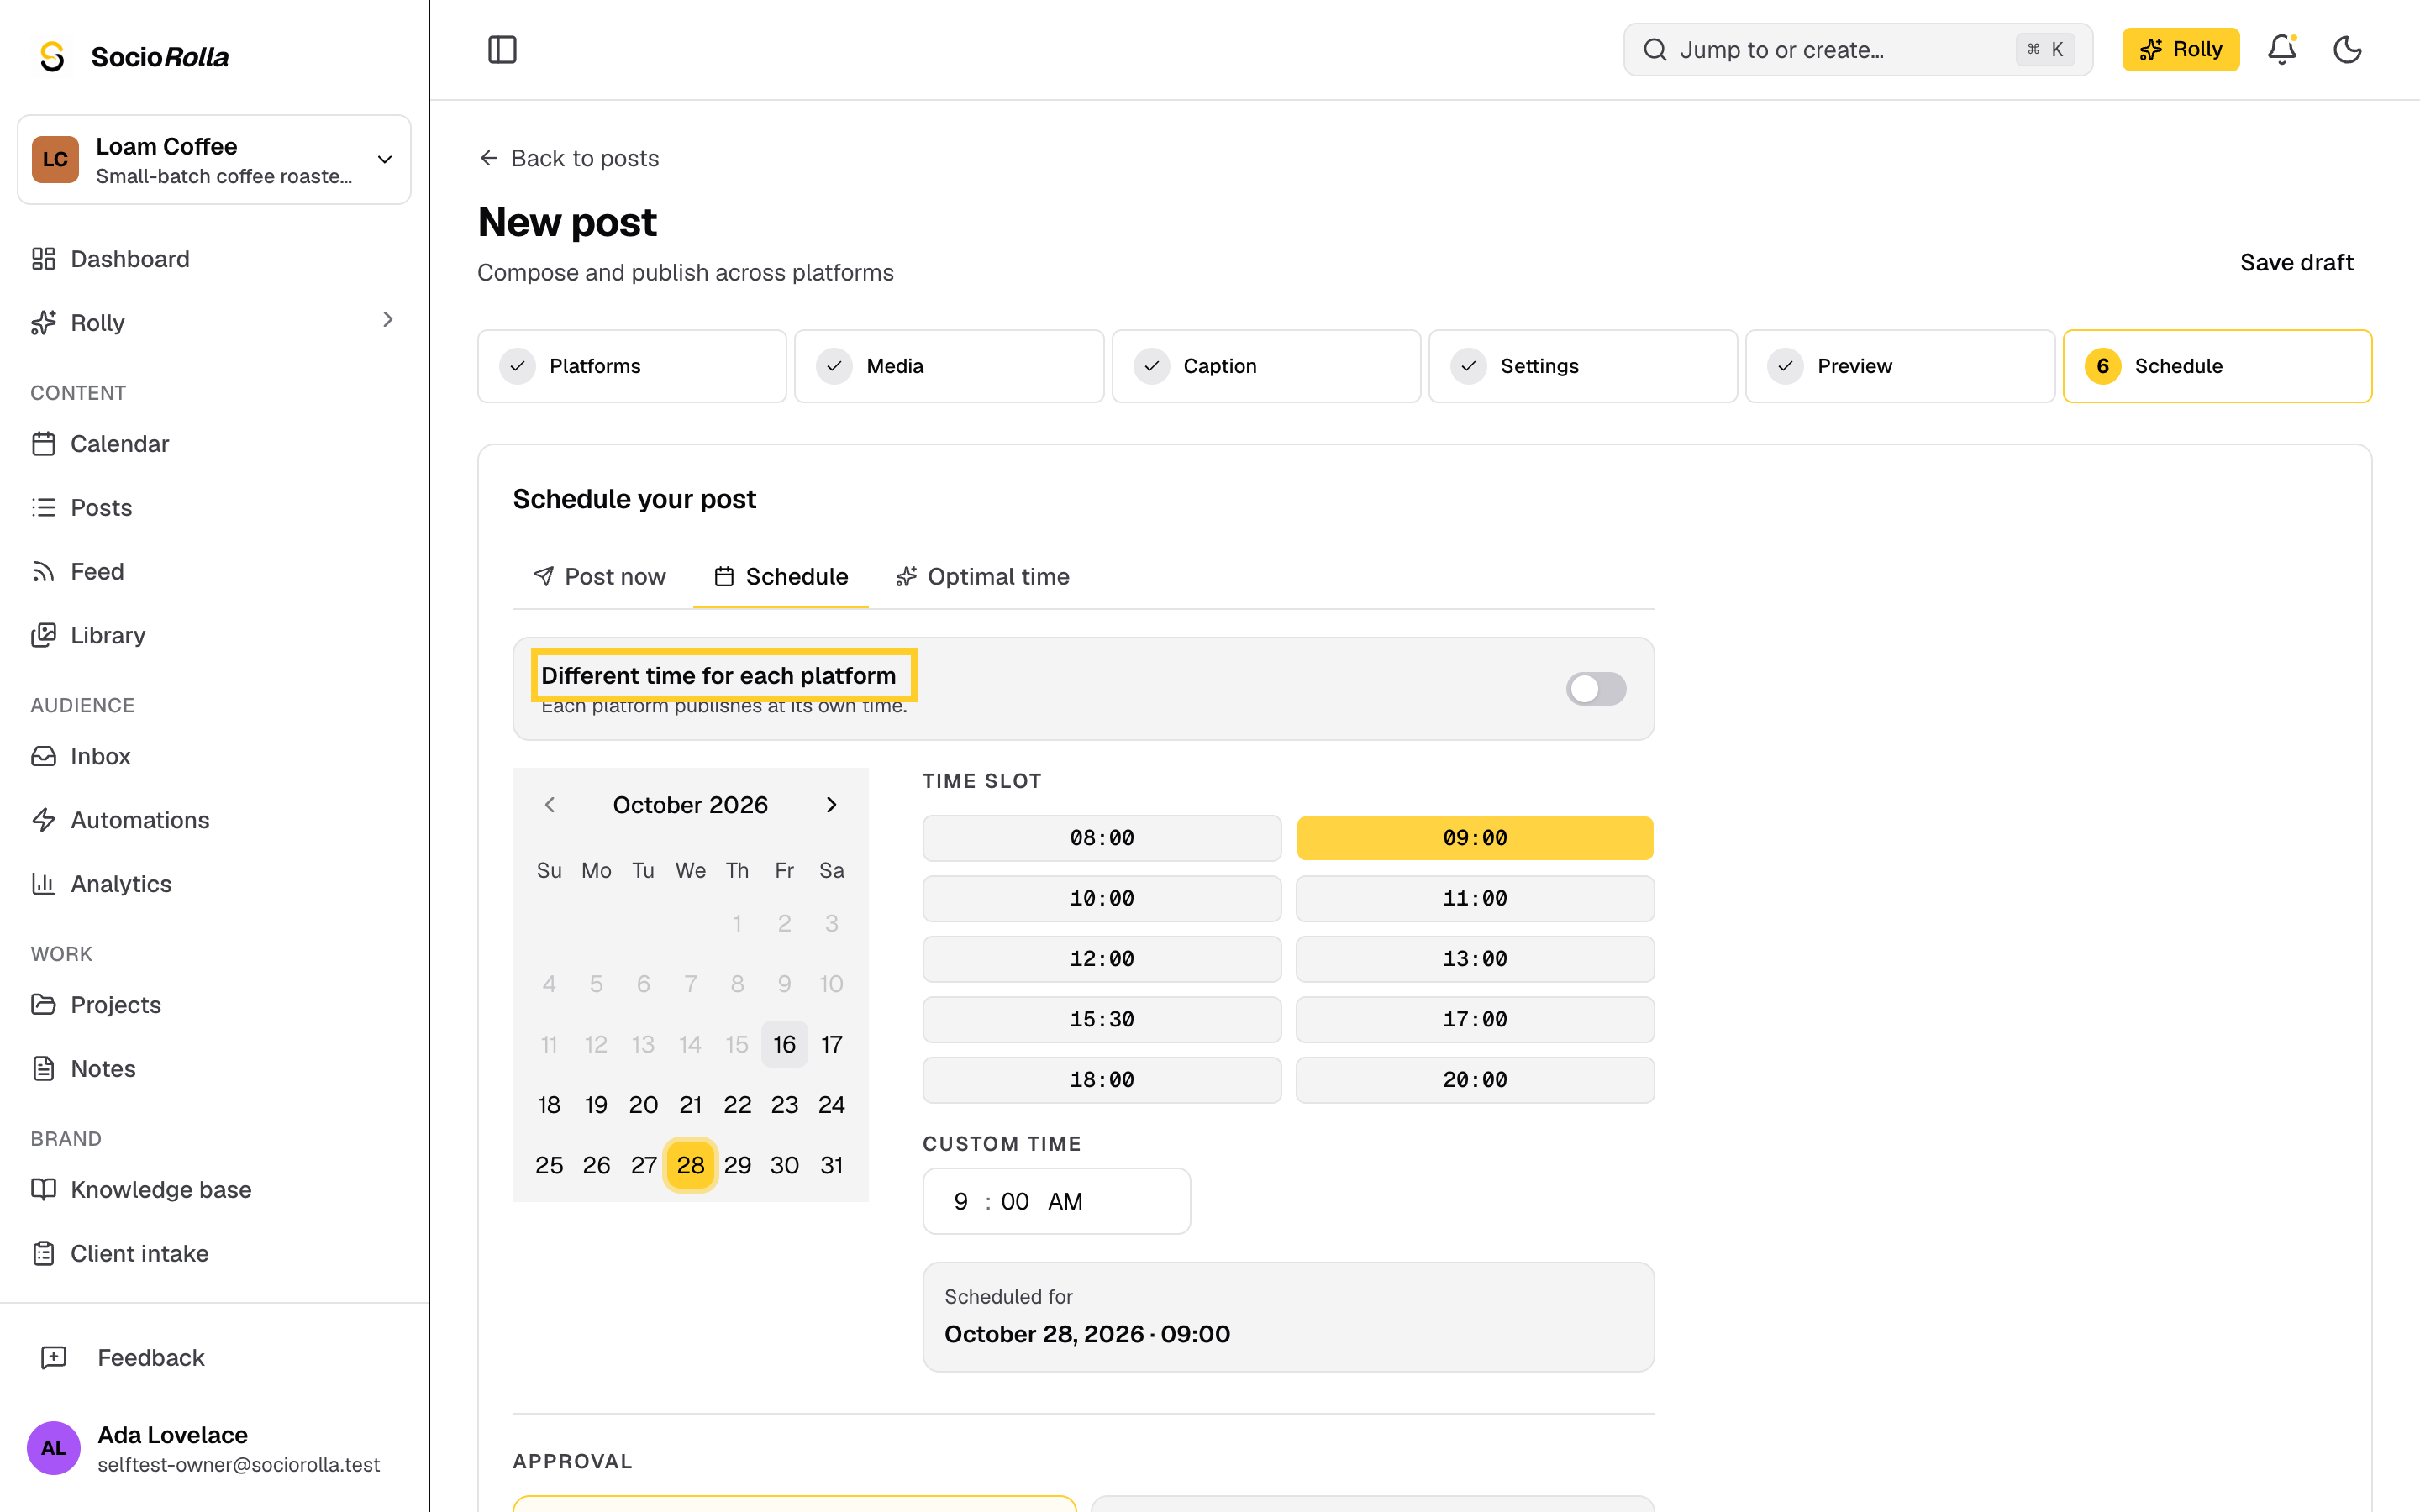Open Rolly assistant yellow button
The image size is (2420, 1512).
(2180, 49)
